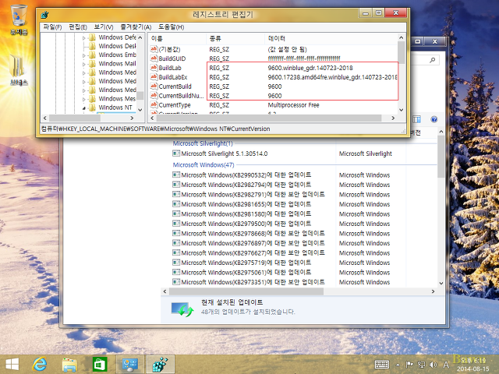Screen dimensions: 499x374
Task: Click the Registry Editor title bar icon
Action: pos(45,15)
